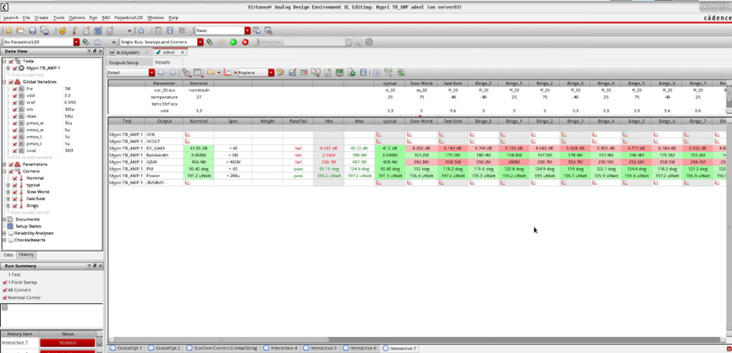
Task: Click the green link icon beside No Parasitics/LDE
Action: (85, 42)
